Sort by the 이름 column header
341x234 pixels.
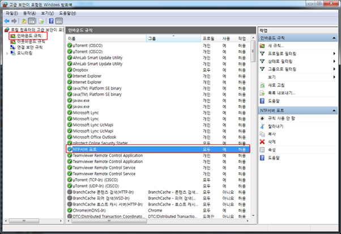coord(106,39)
